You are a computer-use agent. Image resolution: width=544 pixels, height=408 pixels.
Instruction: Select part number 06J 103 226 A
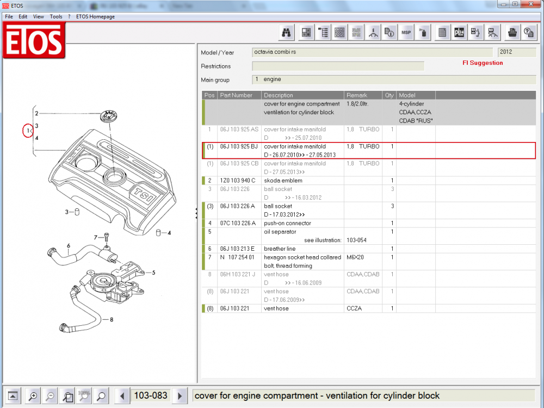tap(237, 206)
